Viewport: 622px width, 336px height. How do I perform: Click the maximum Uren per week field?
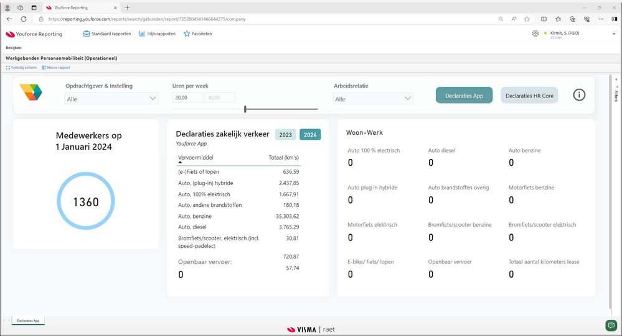pos(220,98)
